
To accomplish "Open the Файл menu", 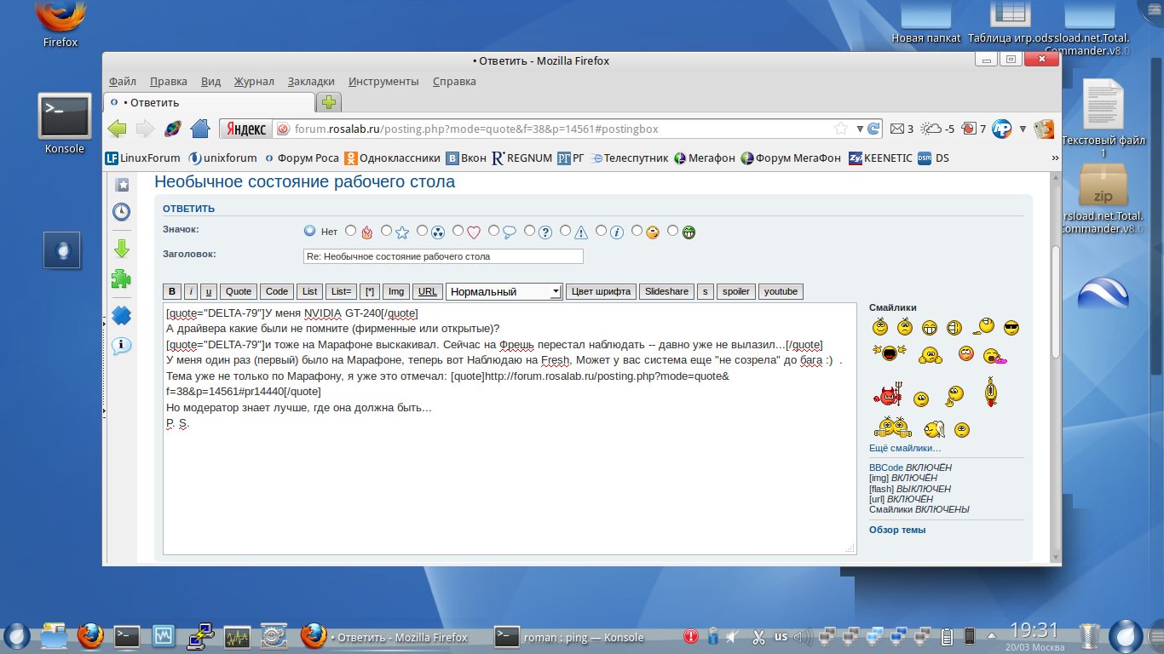I will 123,82.
